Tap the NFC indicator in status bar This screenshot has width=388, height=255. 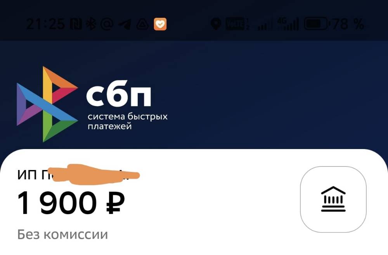(x=76, y=24)
